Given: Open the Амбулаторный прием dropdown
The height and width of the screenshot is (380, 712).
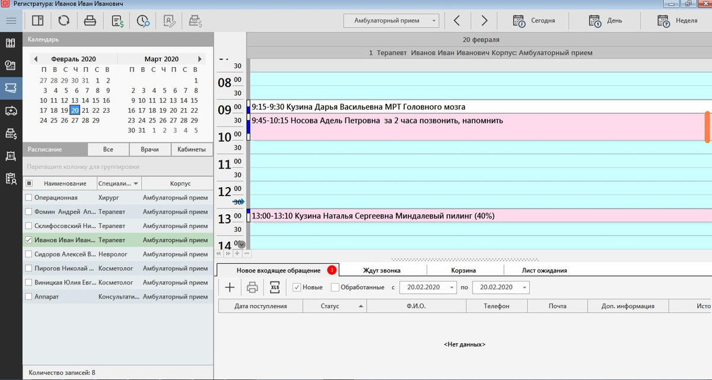Looking at the screenshot, I should pos(392,21).
